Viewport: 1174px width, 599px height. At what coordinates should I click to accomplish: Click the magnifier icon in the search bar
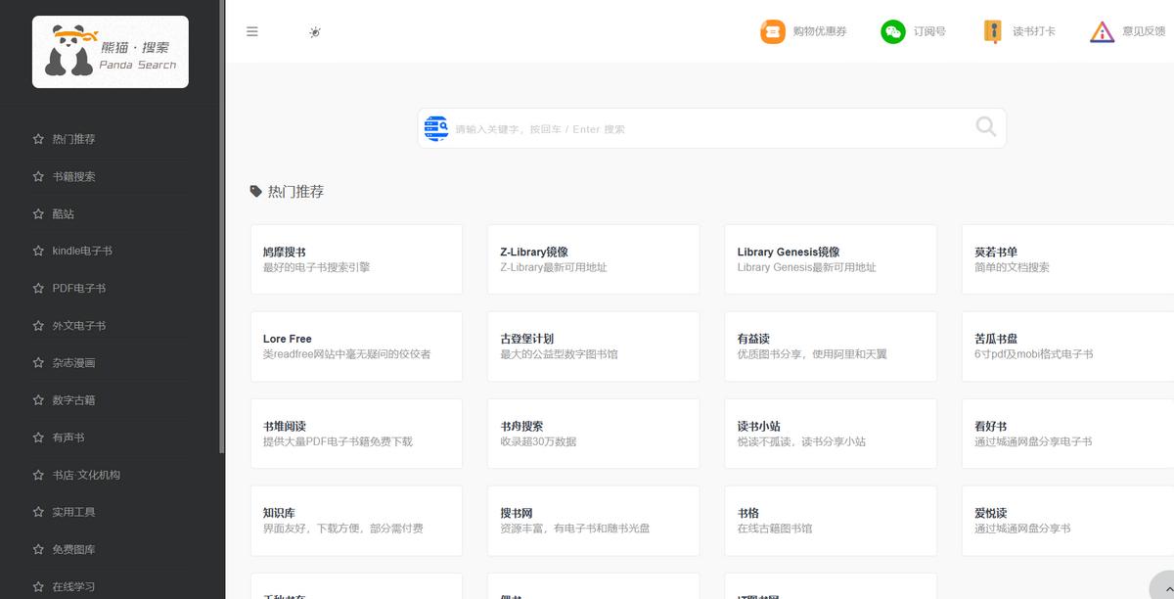tap(985, 127)
